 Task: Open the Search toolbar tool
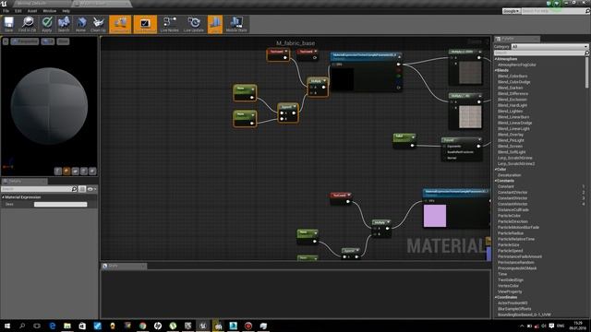[64, 24]
